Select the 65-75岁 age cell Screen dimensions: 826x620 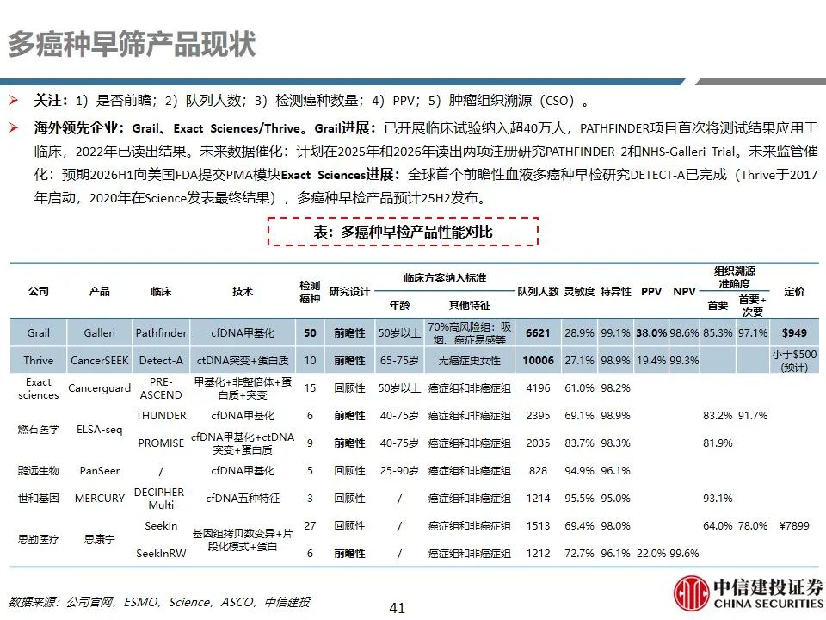click(x=399, y=361)
